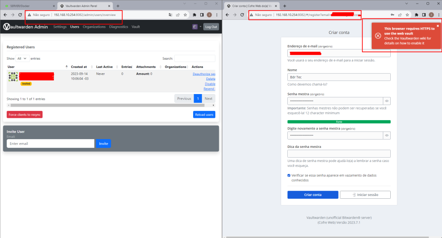The width and height of the screenshot is (442, 238).
Task: Click Log Out button
Action: (x=211, y=27)
